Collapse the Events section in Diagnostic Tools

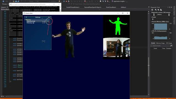click(152, 17)
